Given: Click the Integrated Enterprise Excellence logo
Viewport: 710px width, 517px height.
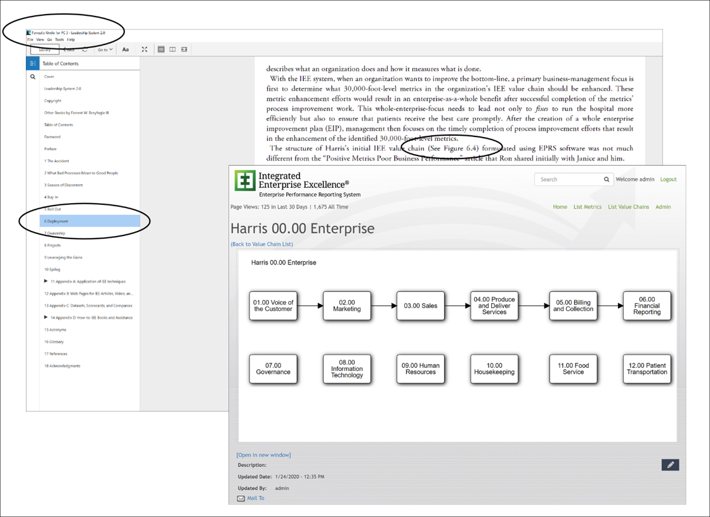Looking at the screenshot, I should tap(245, 181).
